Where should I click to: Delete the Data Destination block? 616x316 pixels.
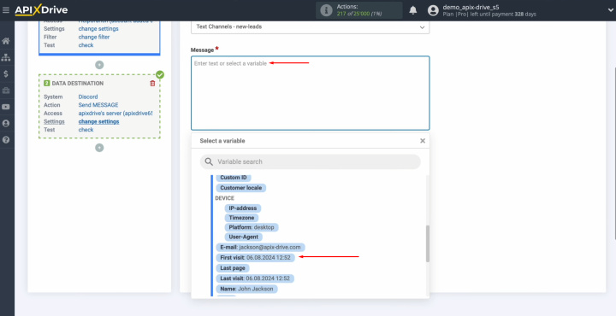(152, 84)
